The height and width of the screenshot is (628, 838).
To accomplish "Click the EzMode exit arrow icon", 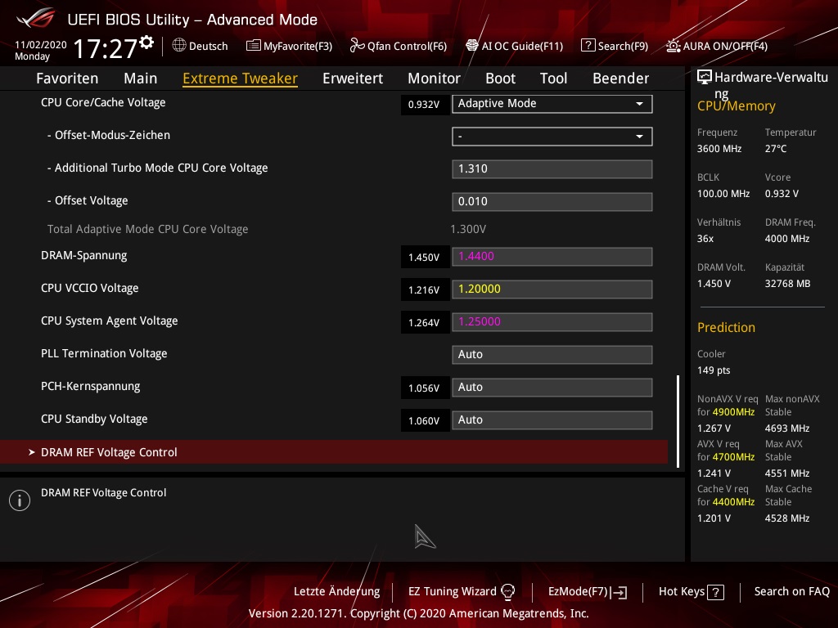I will point(619,592).
